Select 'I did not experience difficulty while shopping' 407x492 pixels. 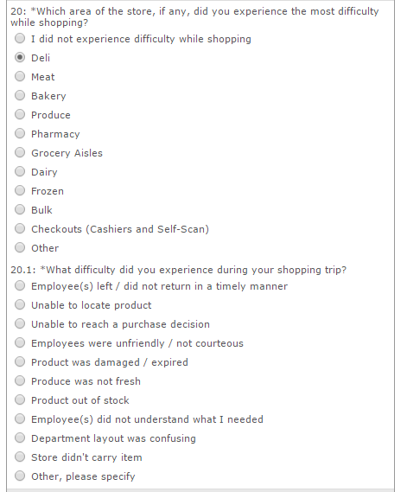point(20,38)
